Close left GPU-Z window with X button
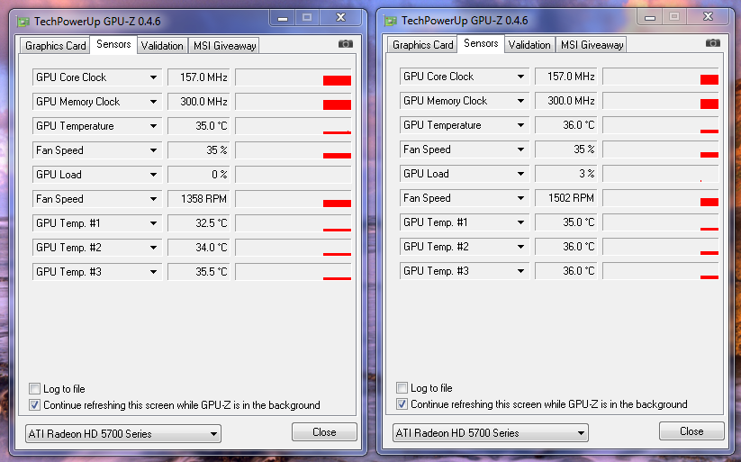Image resolution: width=741 pixels, height=462 pixels. pyautogui.click(x=340, y=17)
